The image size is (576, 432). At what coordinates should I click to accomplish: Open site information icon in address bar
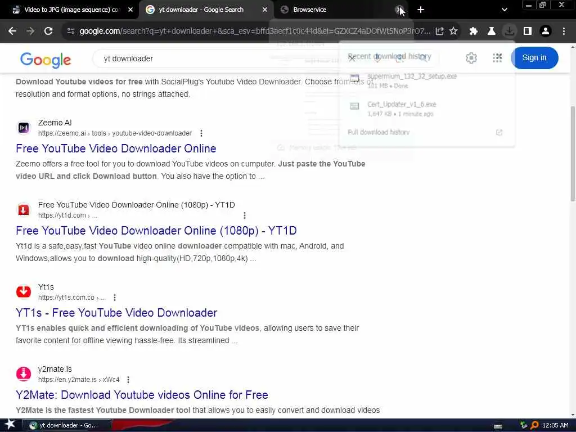pos(71,31)
